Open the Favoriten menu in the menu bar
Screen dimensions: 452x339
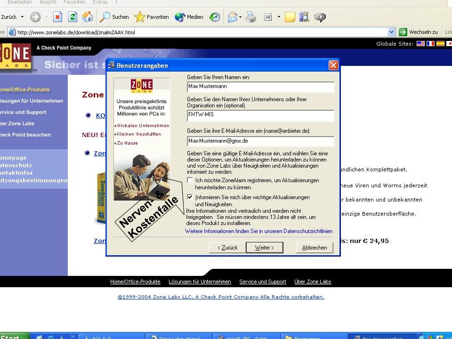pyautogui.click(x=74, y=2)
